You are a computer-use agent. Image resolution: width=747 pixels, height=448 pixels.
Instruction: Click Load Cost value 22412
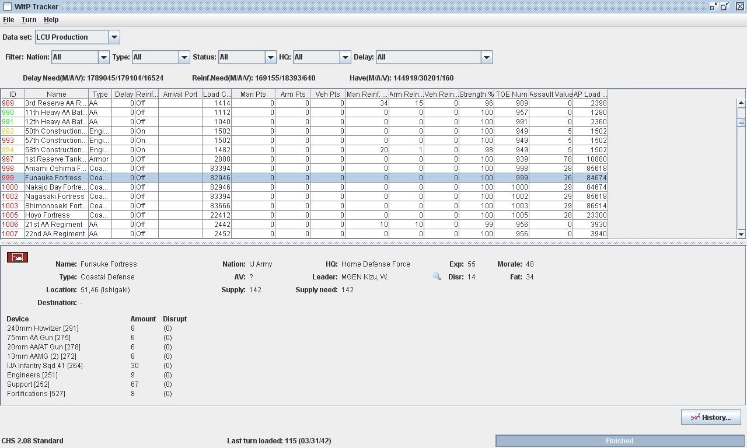click(217, 215)
